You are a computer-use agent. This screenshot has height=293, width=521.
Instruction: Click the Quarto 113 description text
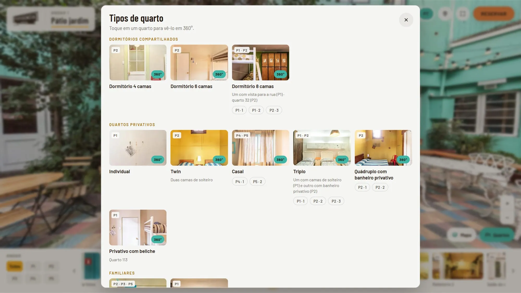click(x=118, y=260)
